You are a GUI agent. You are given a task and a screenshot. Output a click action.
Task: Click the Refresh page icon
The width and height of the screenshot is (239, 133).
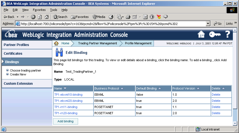tap(40, 17)
